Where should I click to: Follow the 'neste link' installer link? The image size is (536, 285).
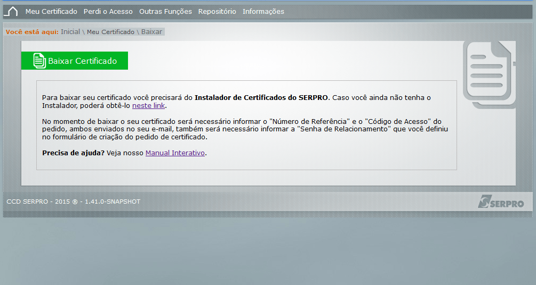click(x=148, y=106)
